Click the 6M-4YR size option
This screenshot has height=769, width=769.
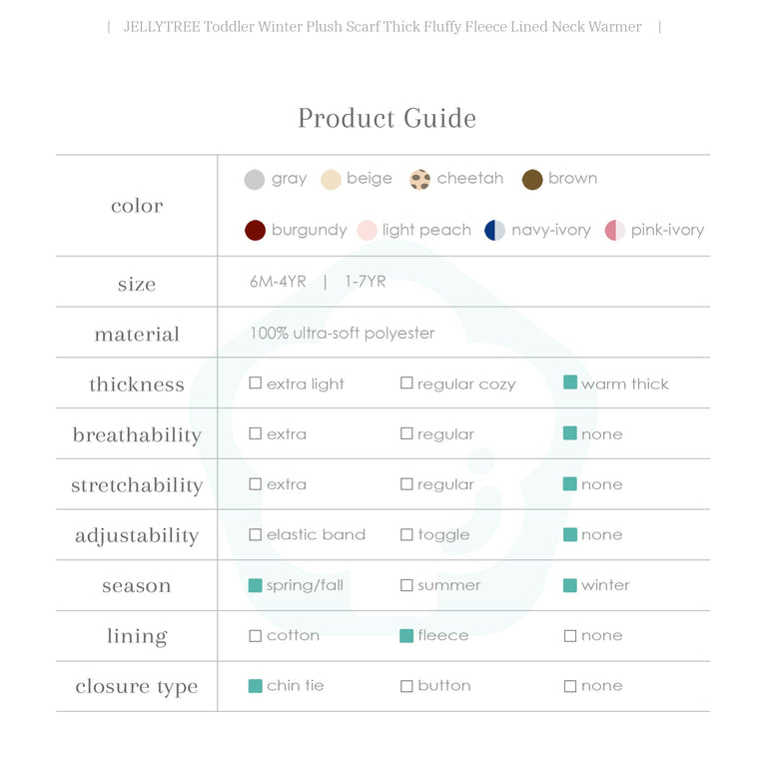278,282
